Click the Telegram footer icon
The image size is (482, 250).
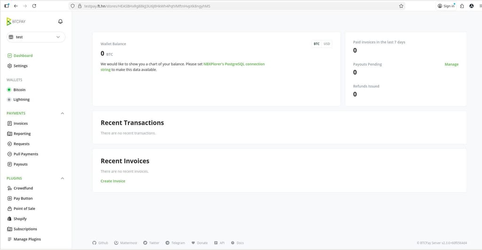click(x=168, y=243)
